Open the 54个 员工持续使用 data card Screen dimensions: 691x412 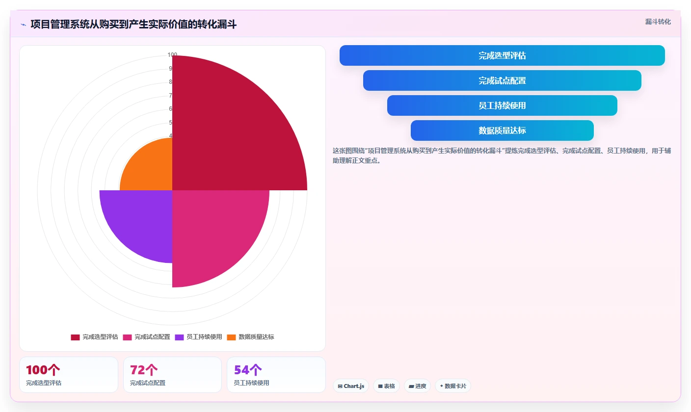click(276, 375)
